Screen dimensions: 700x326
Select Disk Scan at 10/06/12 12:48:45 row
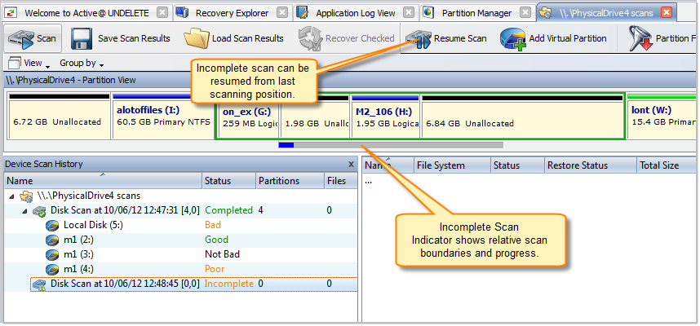[x=194, y=284]
